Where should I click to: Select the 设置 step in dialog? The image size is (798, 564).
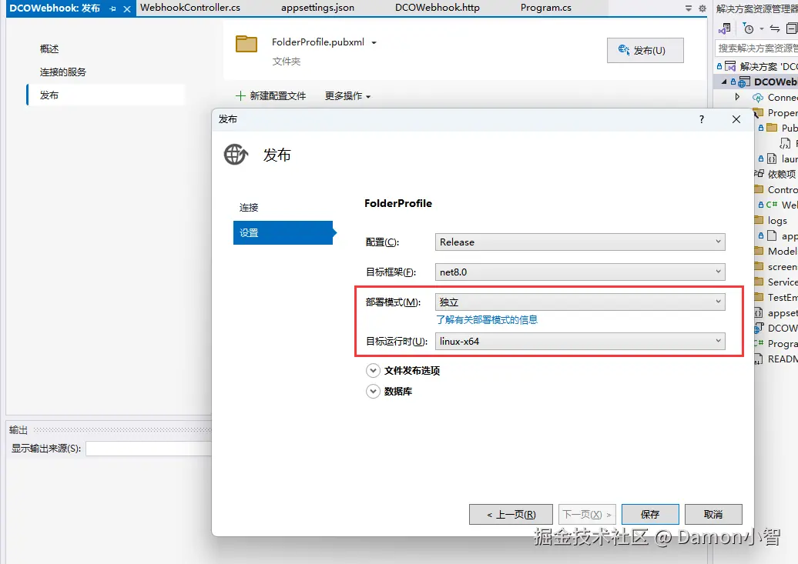tap(283, 233)
